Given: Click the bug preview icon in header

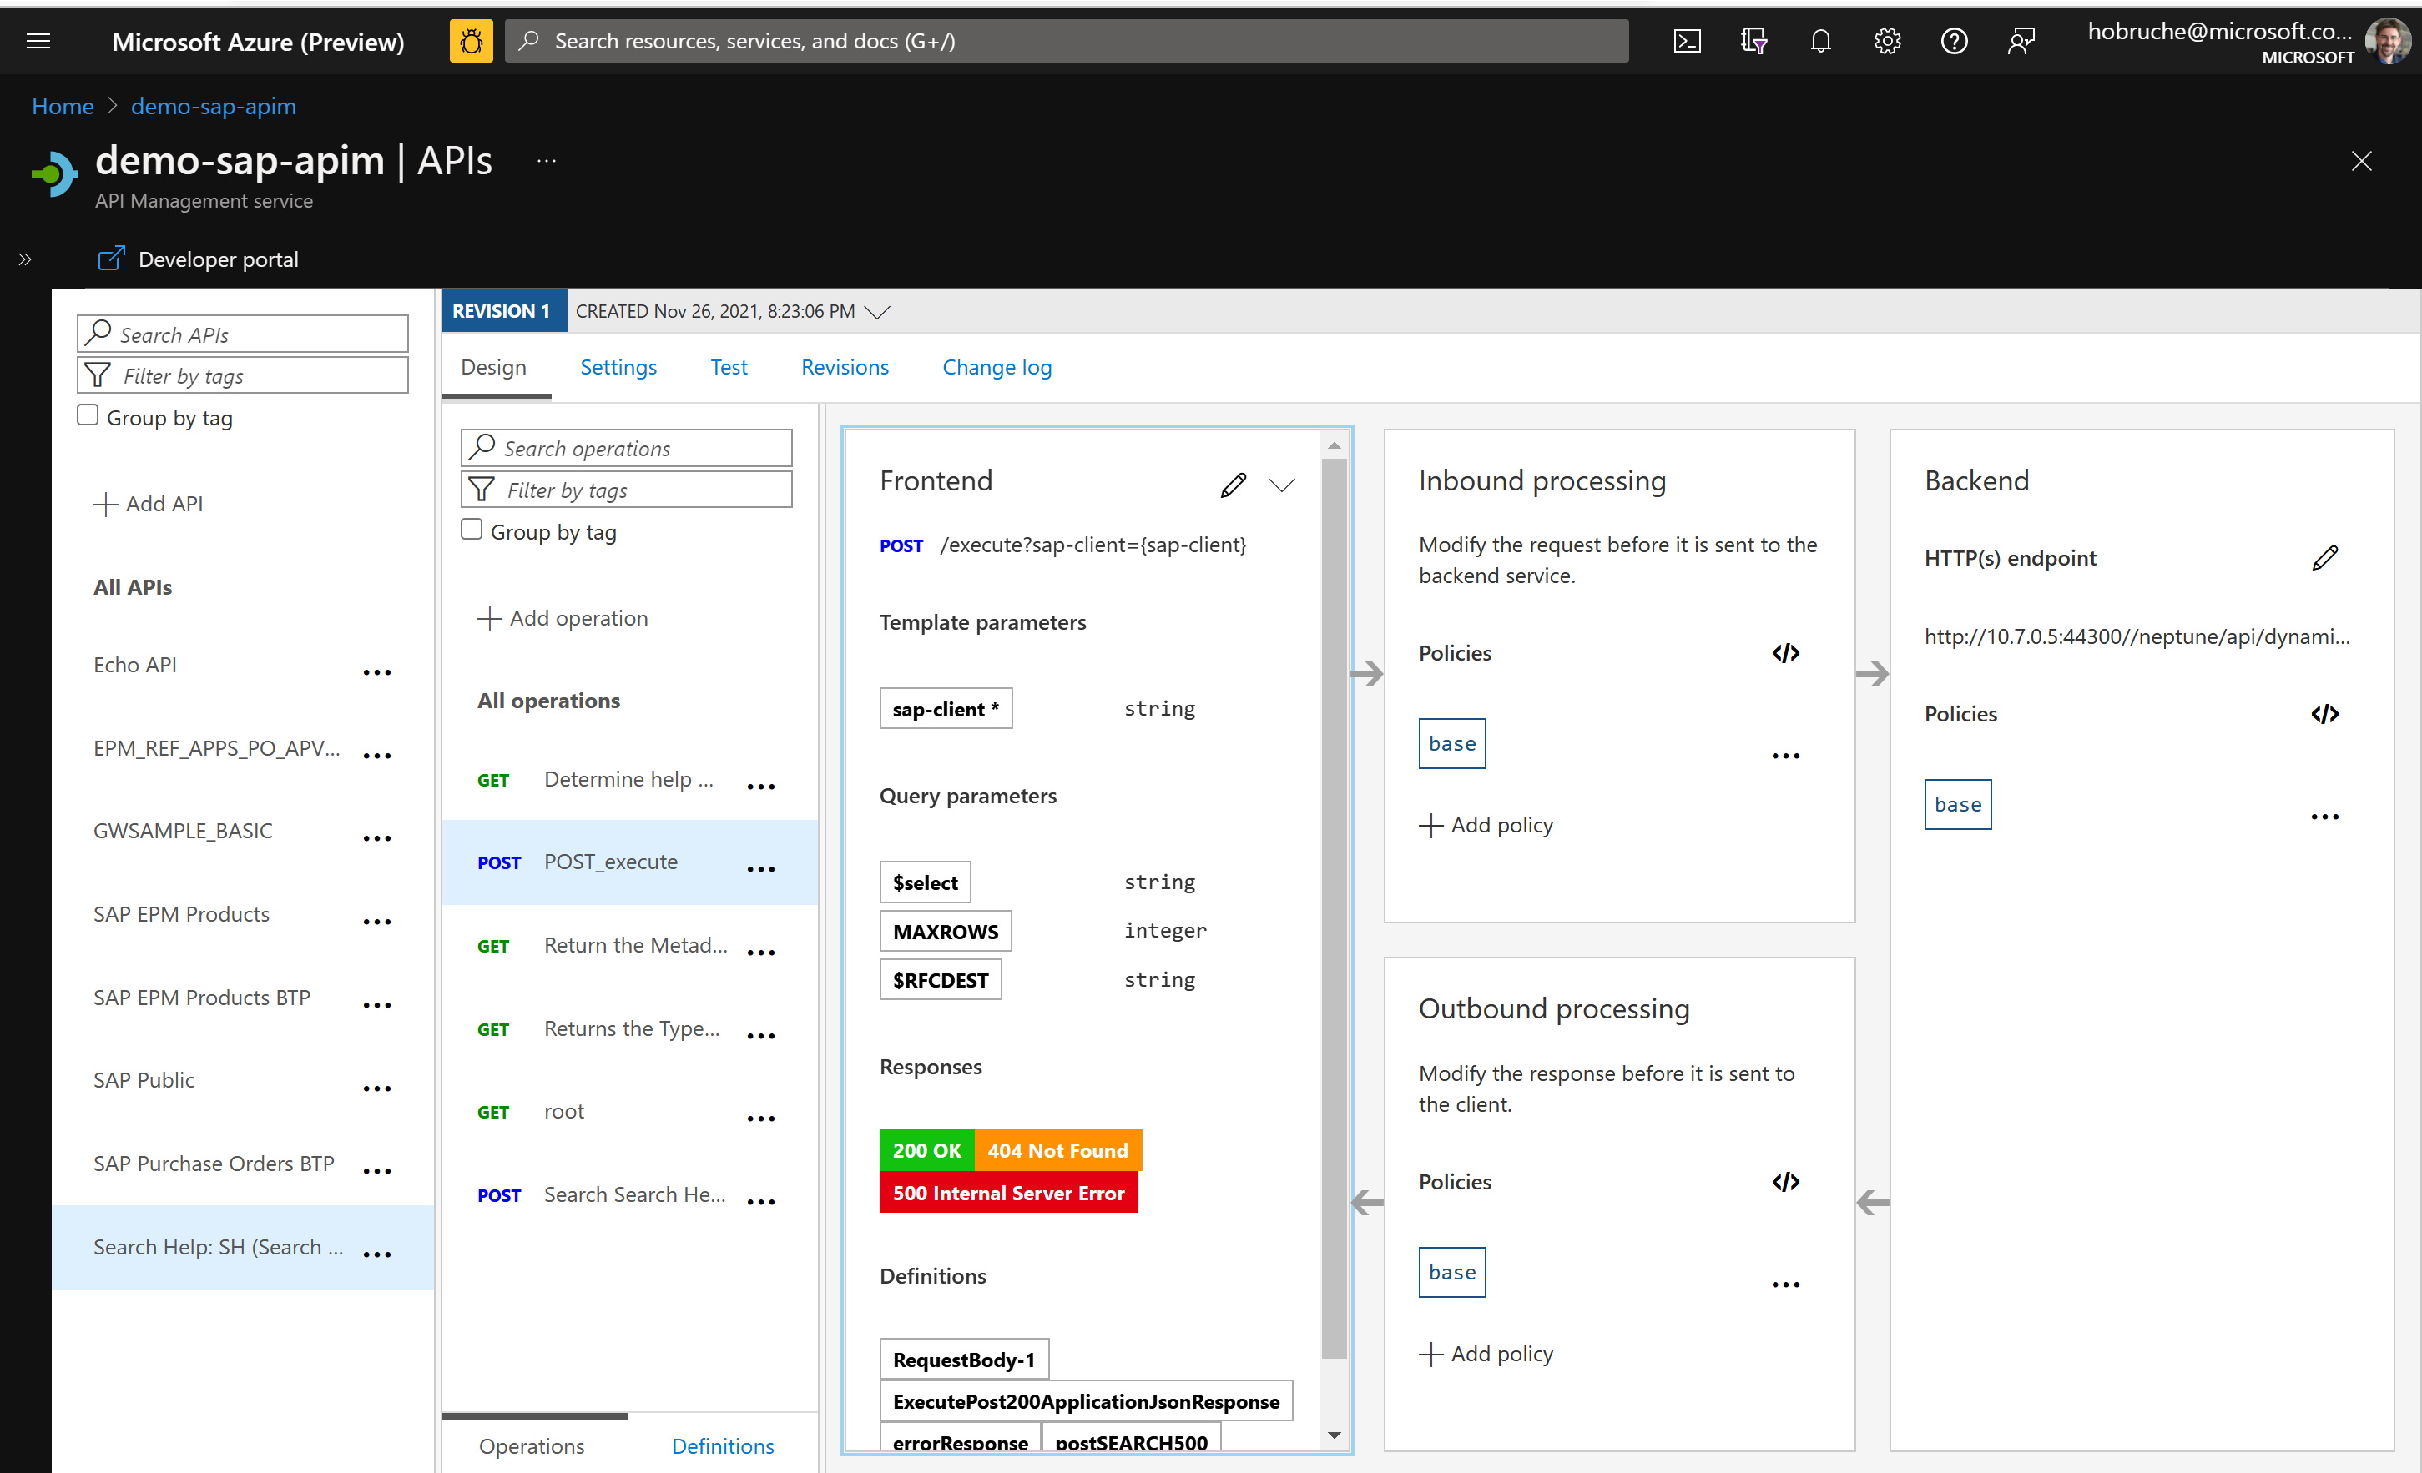Looking at the screenshot, I should [471, 41].
